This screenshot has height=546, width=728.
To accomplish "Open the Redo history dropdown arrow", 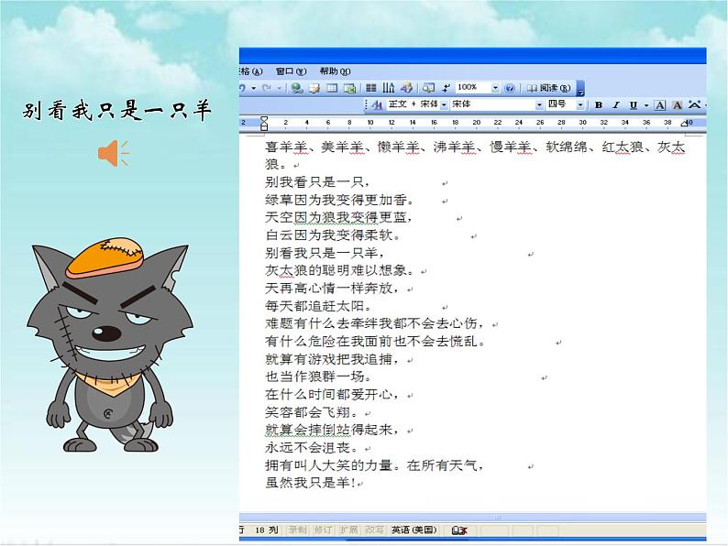I will point(279,88).
